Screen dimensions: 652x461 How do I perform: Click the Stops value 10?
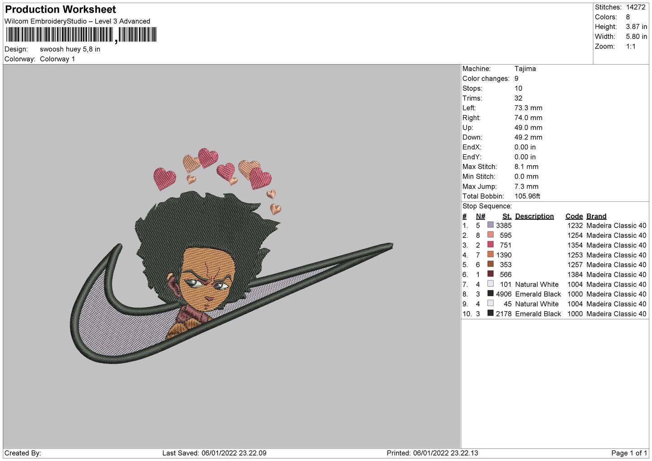click(x=518, y=88)
